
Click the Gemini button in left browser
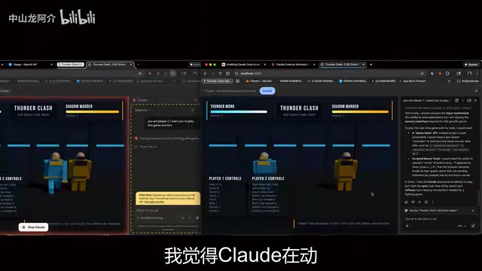tap(196, 65)
